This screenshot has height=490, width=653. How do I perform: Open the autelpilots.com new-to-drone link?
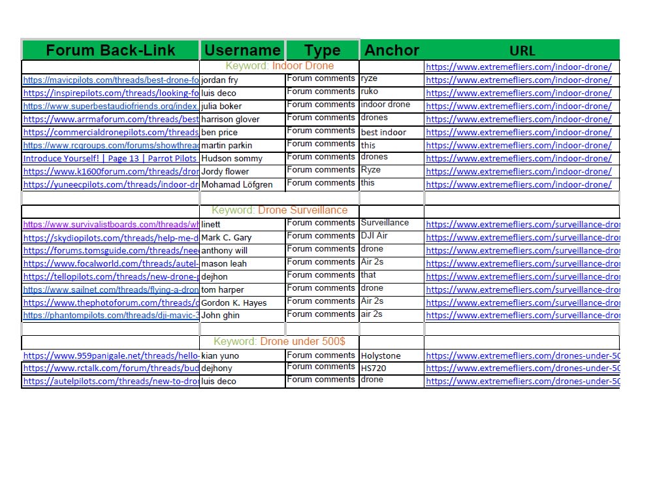[111, 382]
